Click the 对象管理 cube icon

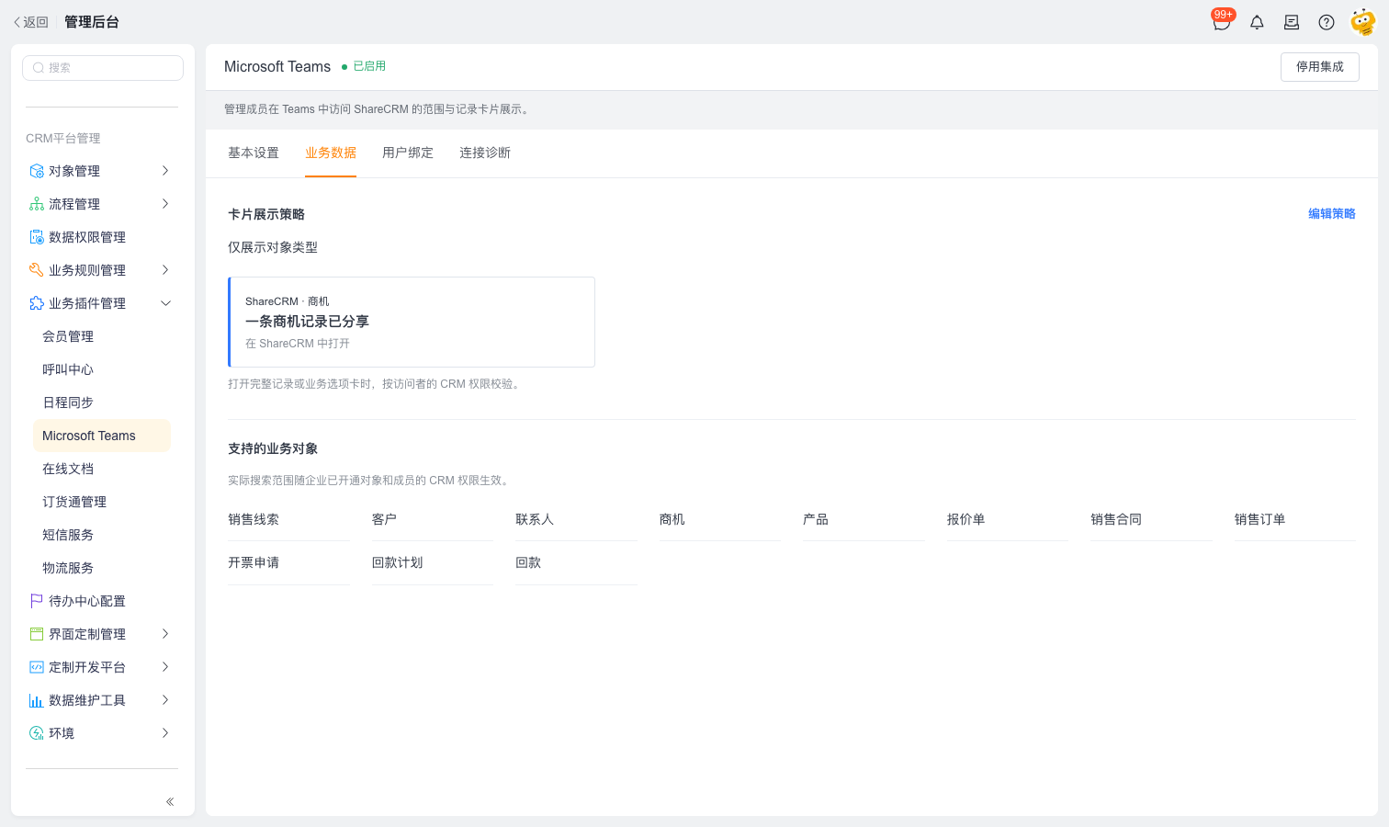click(x=37, y=171)
